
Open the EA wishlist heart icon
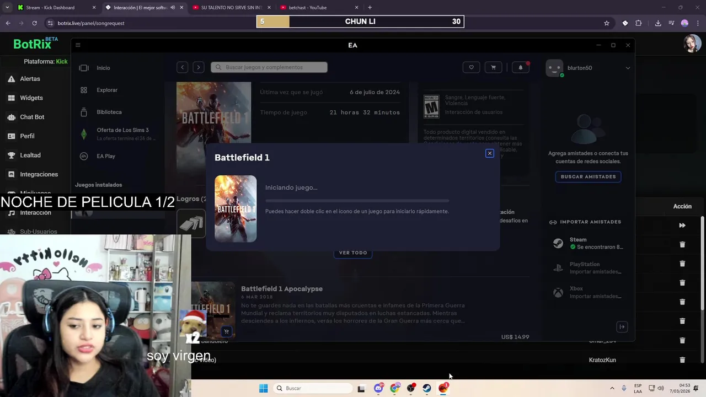coord(471,67)
